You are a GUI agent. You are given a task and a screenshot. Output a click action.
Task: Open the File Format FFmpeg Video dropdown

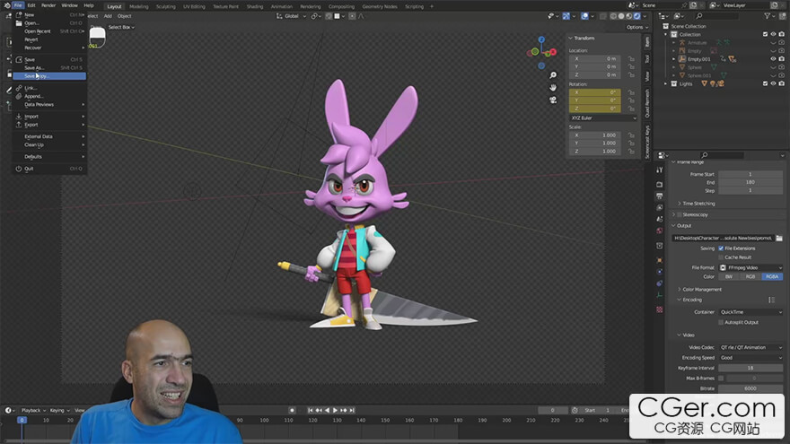pos(750,268)
